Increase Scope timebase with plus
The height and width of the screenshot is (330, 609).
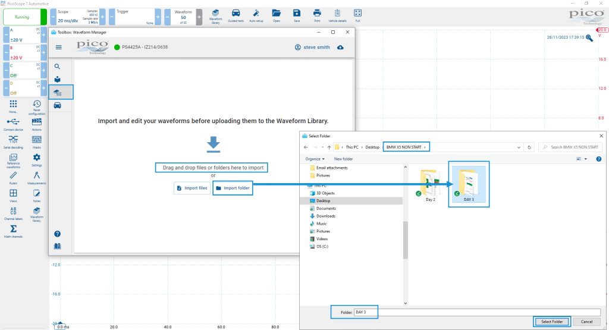tap(102, 17)
